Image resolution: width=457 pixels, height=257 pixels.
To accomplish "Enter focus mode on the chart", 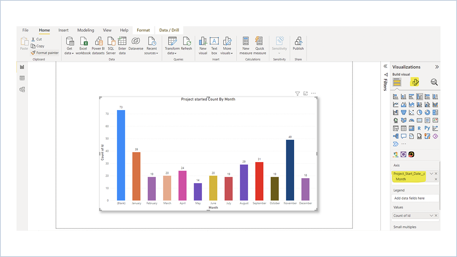I will [x=305, y=93].
